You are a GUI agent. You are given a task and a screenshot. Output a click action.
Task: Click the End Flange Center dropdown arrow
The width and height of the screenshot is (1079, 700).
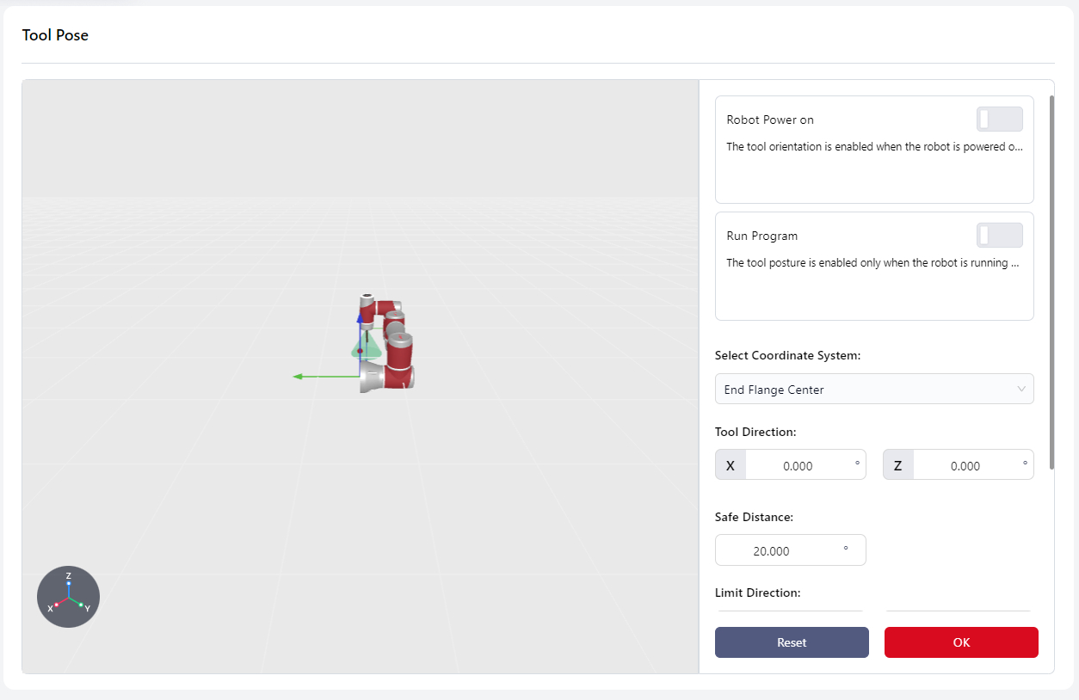tap(1021, 390)
